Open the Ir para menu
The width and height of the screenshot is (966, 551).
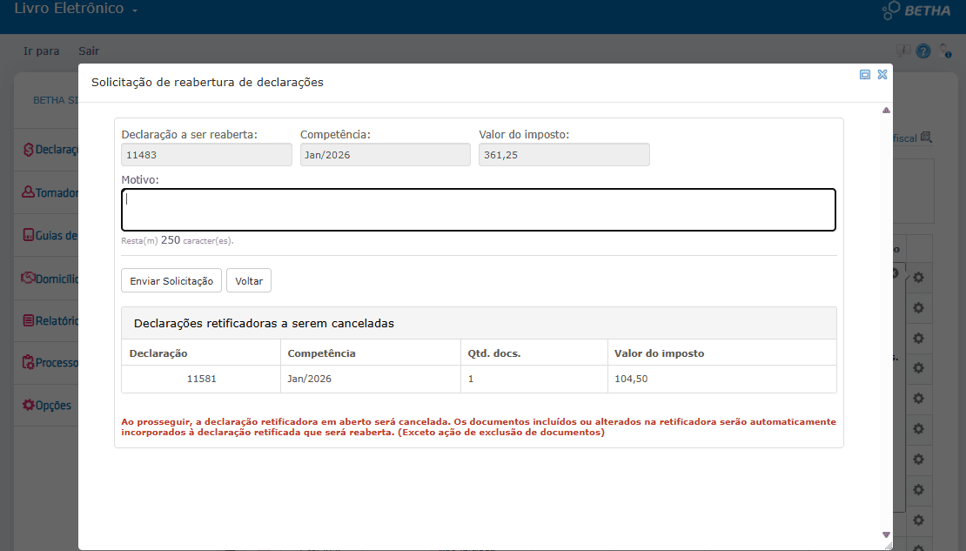click(x=41, y=51)
